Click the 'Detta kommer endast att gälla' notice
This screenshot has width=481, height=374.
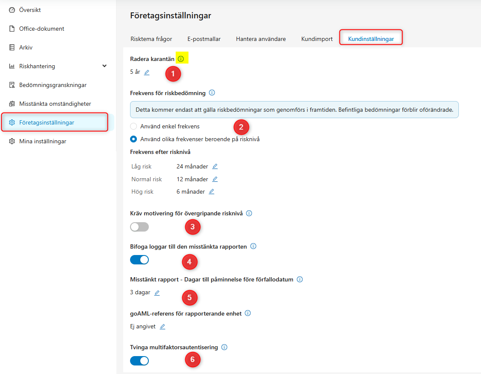point(294,110)
